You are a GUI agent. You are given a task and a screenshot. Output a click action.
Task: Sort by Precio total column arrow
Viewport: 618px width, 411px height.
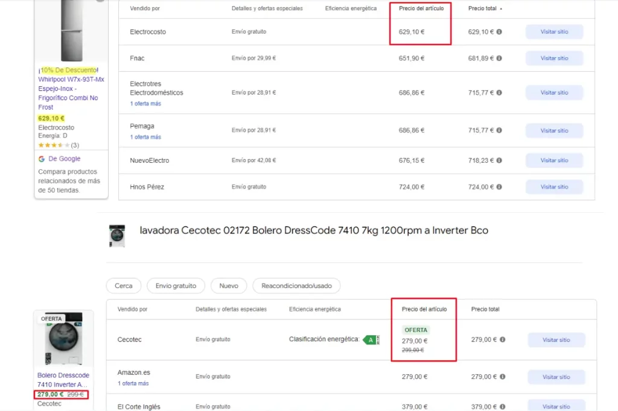pos(501,8)
